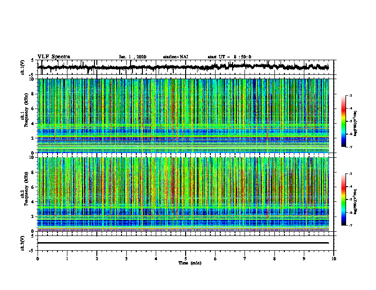Select the date text 'Jan. 1, 2020'
Viewport: 376px width, 290px height.
coord(132,57)
